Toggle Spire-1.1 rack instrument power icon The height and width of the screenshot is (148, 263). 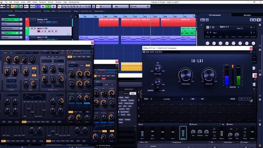(208, 27)
